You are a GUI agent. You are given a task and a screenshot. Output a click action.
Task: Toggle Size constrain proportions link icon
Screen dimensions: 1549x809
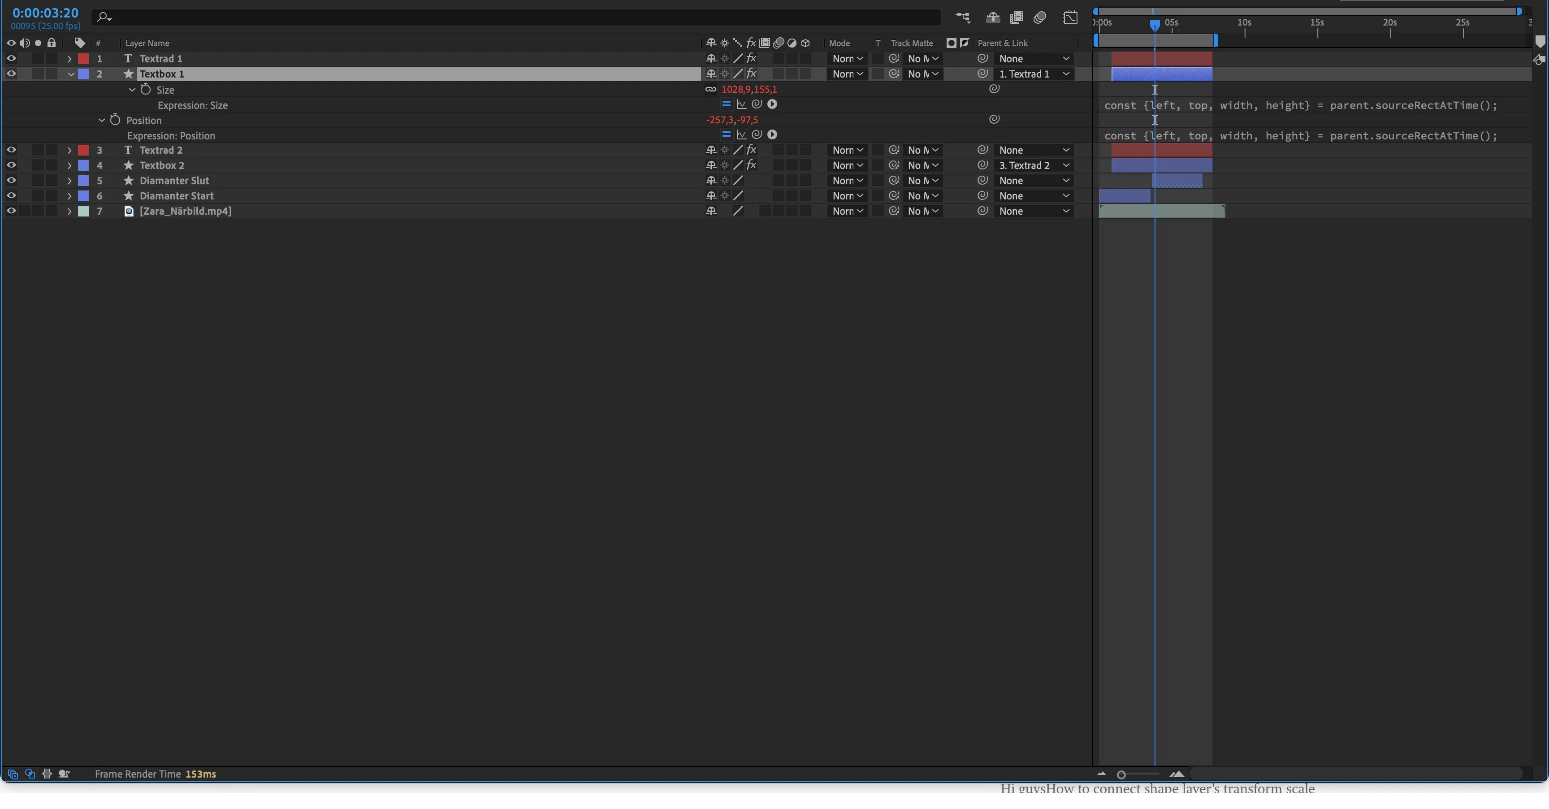710,89
